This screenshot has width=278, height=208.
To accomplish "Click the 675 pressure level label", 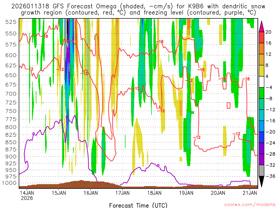I will pyautogui.click(x=11, y=85).
